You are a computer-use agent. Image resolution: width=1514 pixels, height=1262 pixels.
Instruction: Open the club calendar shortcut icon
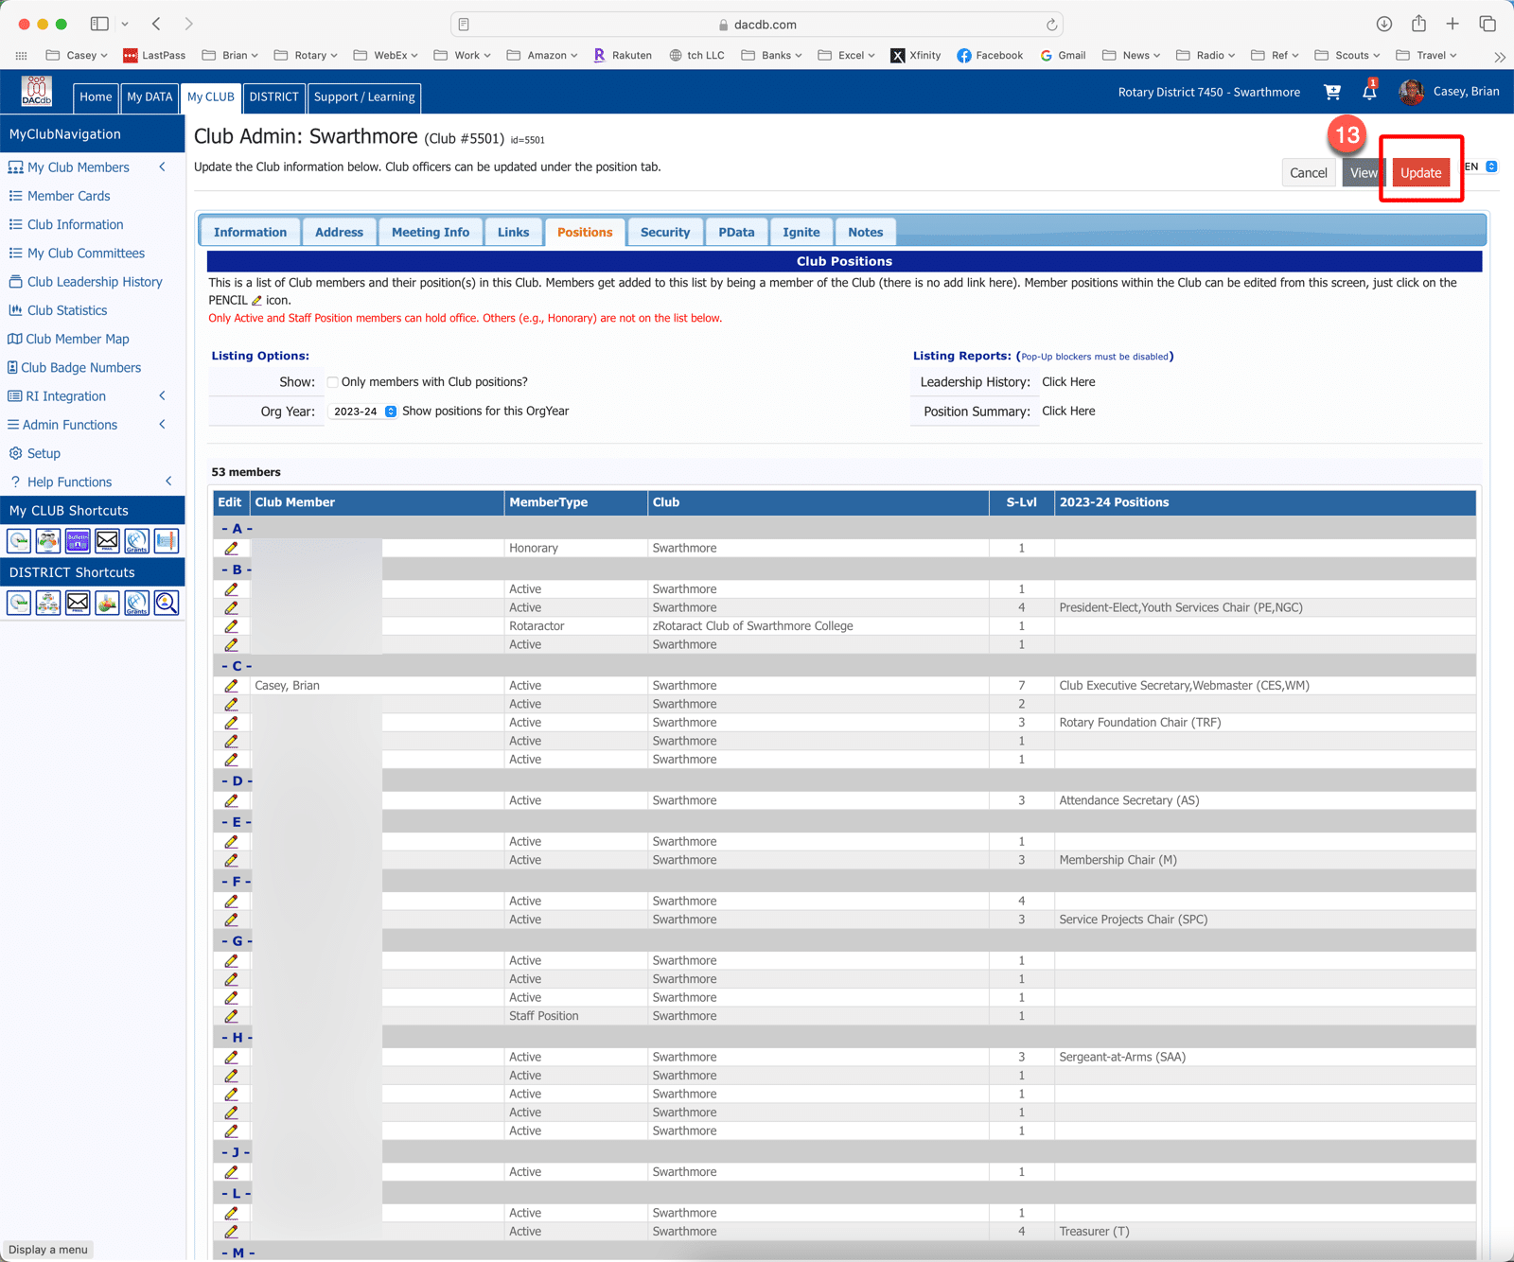point(19,541)
